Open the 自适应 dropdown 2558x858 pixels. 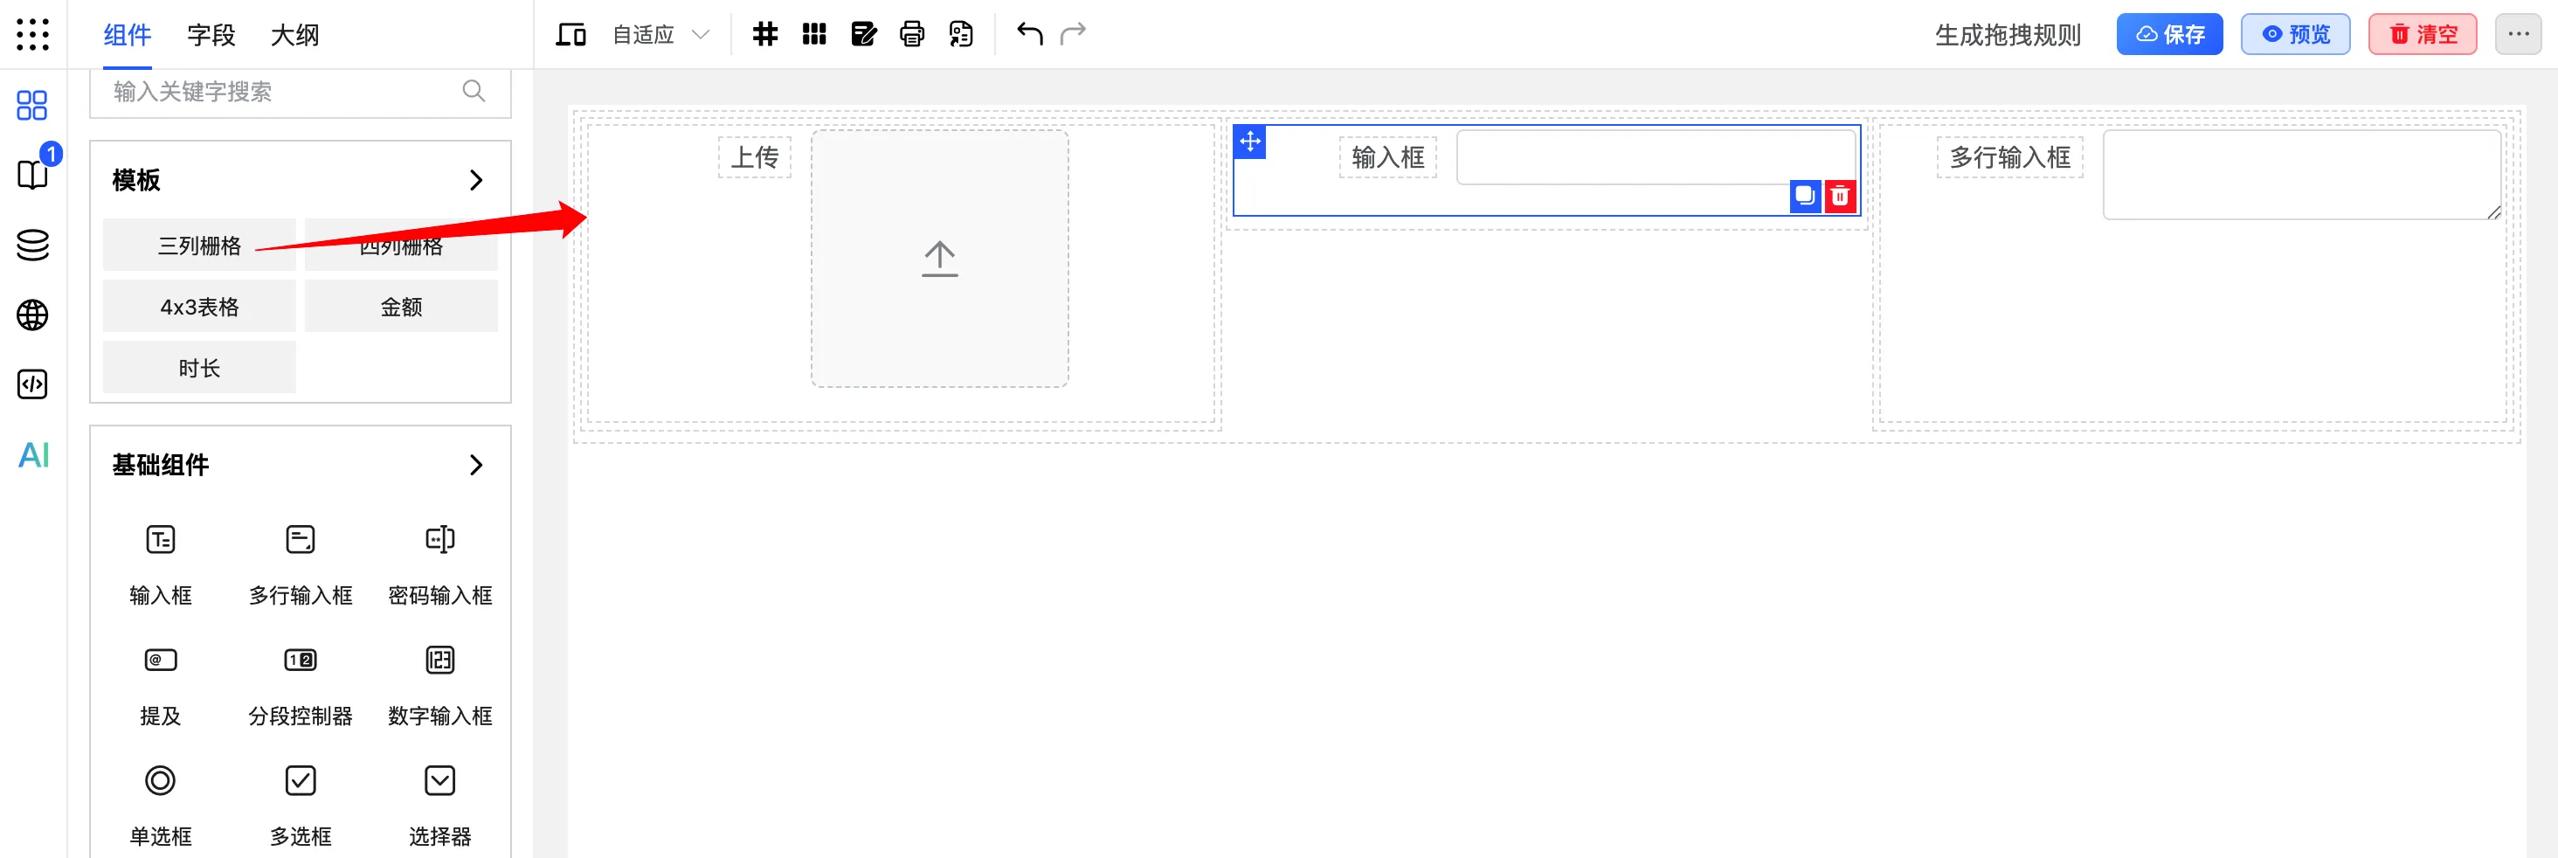[659, 34]
